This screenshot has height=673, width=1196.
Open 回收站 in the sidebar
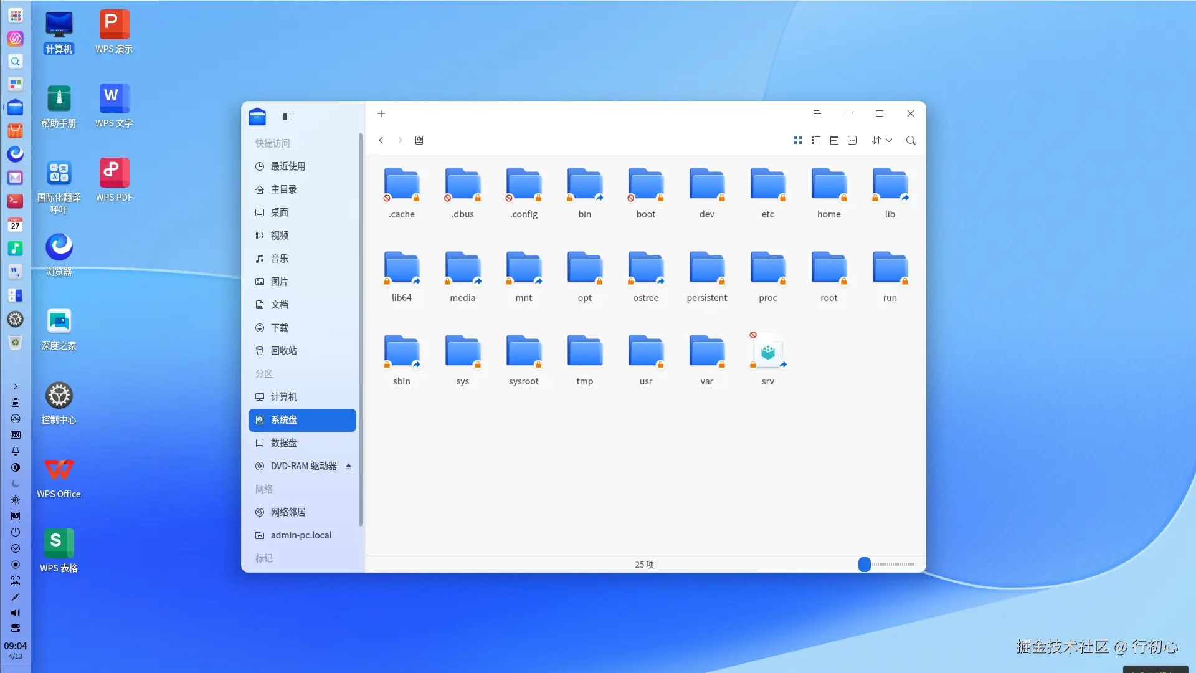[302, 351]
